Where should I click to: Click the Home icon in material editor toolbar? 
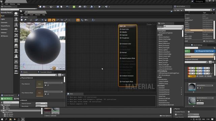pyautogui.click(x=42, y=20)
